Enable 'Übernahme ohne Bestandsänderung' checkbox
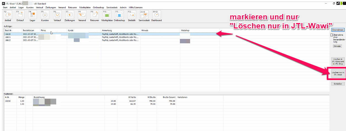 [332, 35]
